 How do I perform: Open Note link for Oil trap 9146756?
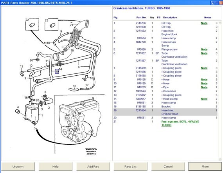[204, 23]
